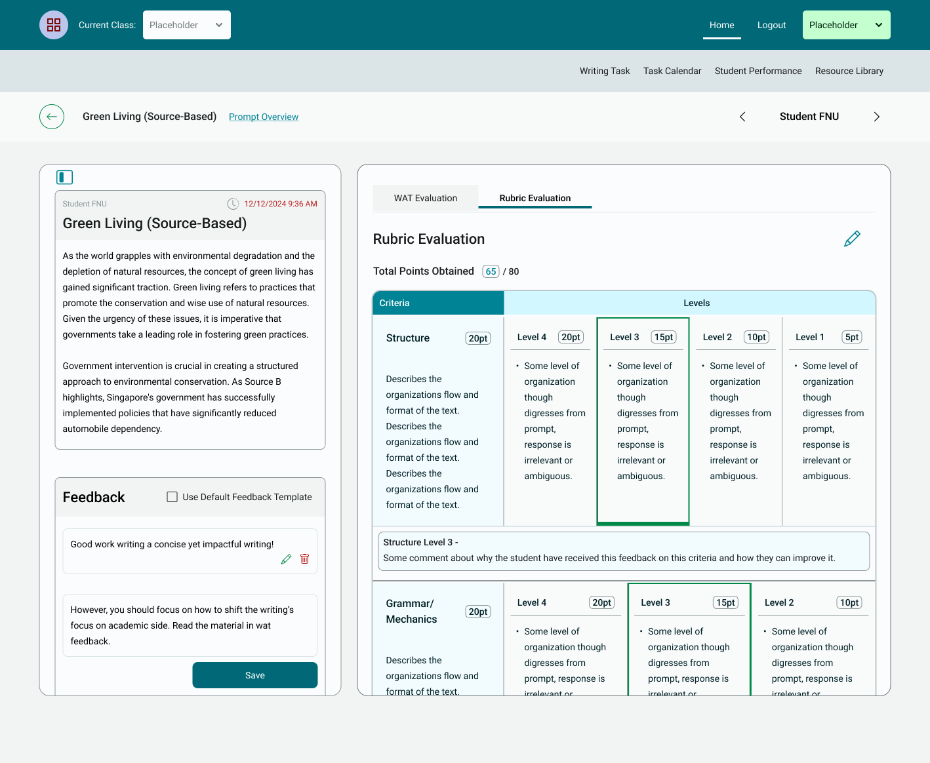Open the app grid icon in top left

click(53, 24)
